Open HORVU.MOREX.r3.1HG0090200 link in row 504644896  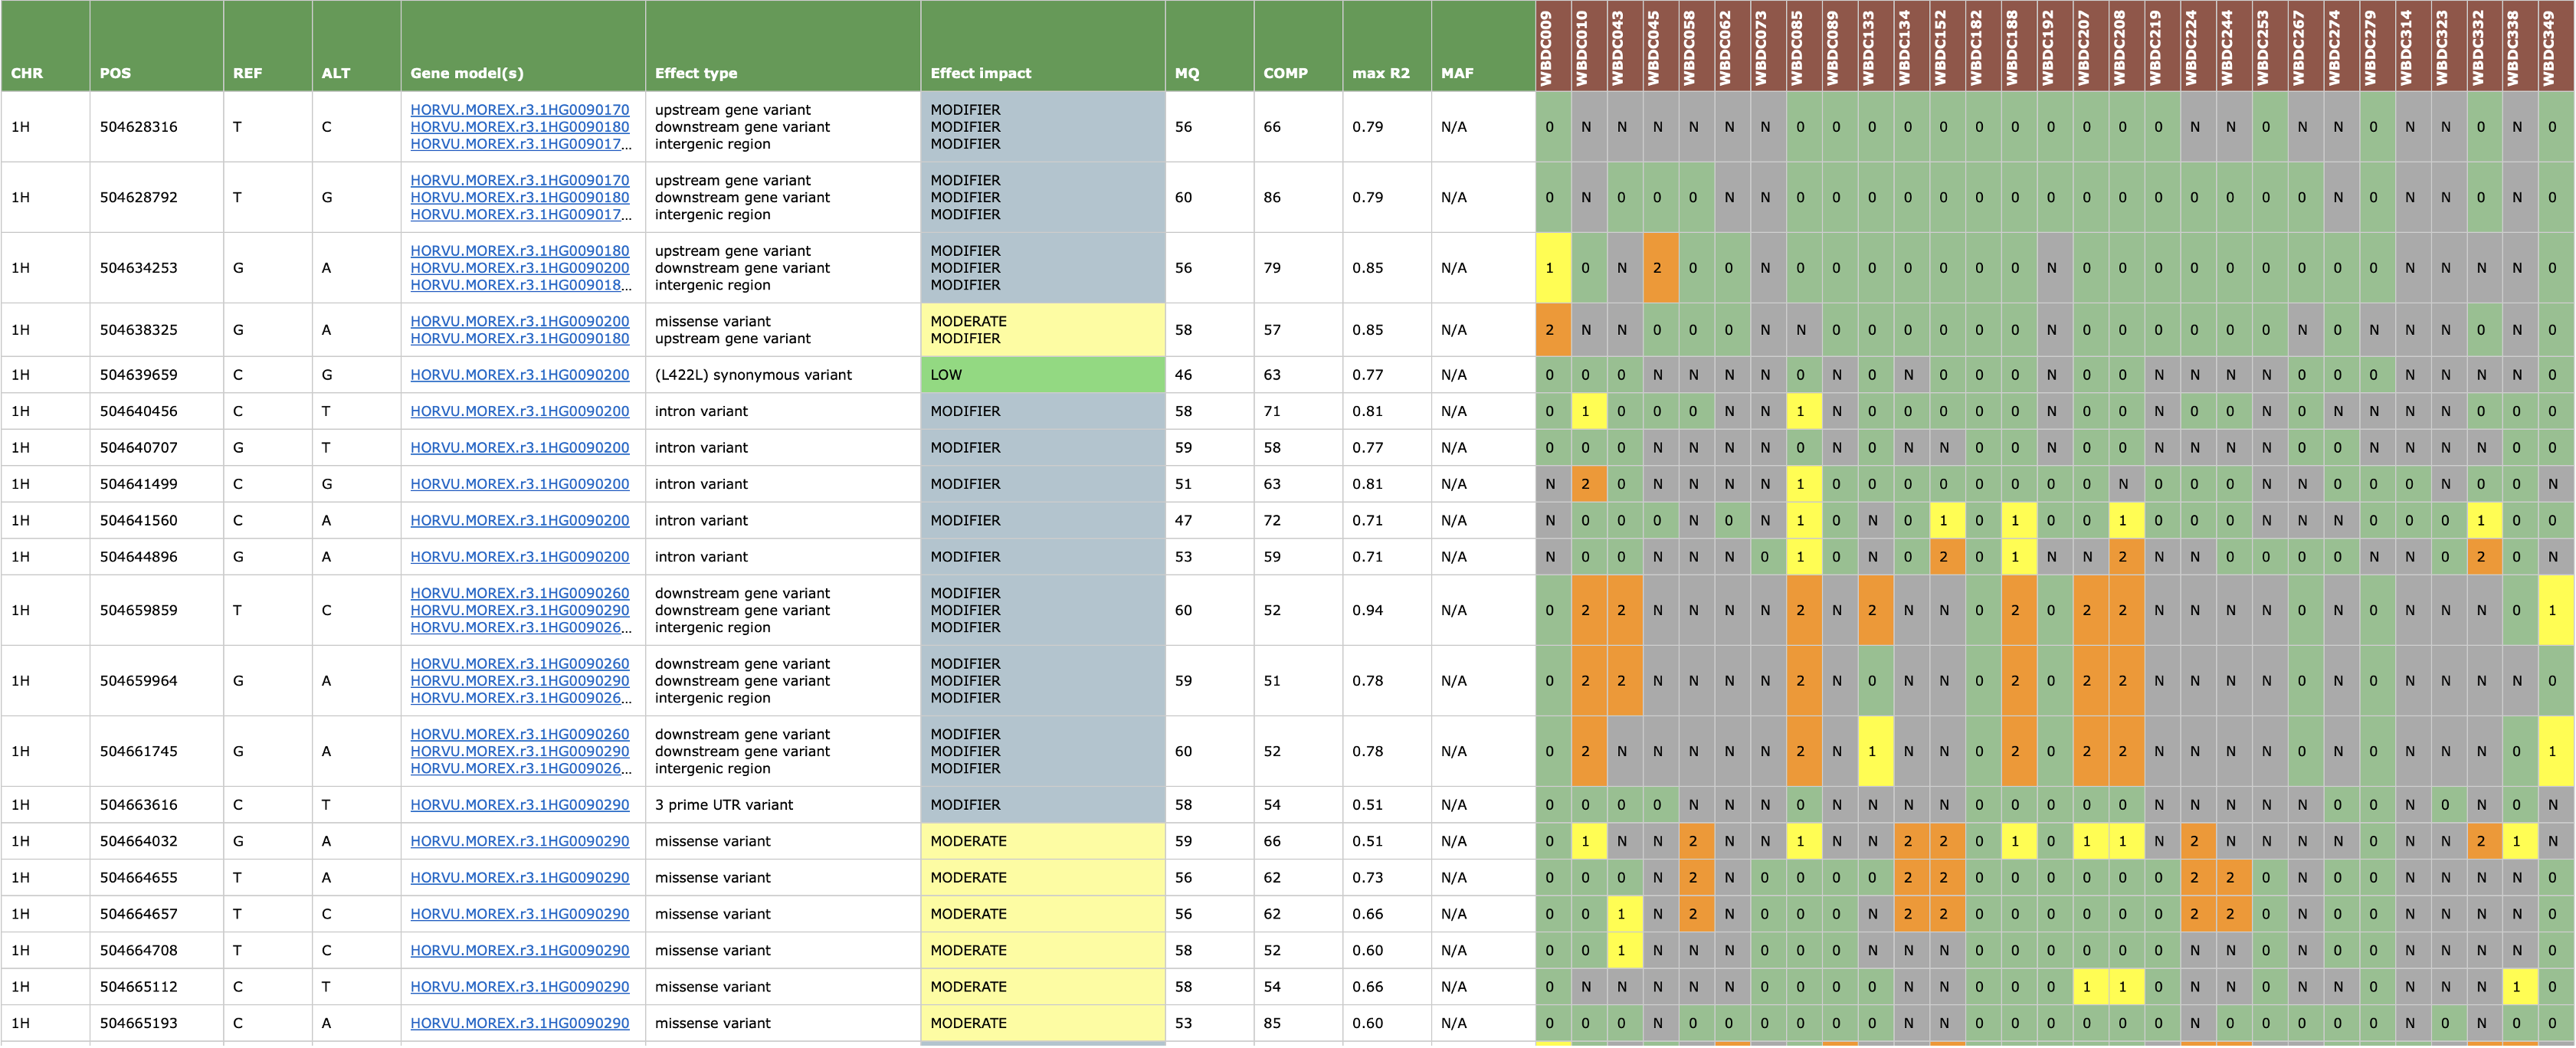pos(519,557)
